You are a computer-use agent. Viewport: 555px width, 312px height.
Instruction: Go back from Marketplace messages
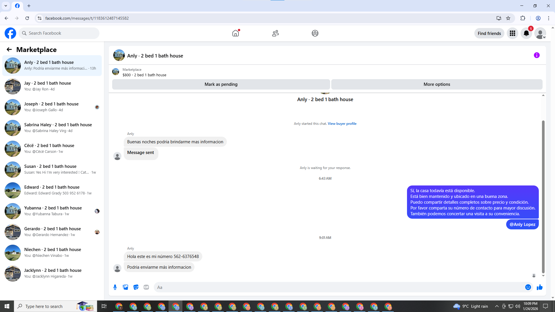point(9,49)
